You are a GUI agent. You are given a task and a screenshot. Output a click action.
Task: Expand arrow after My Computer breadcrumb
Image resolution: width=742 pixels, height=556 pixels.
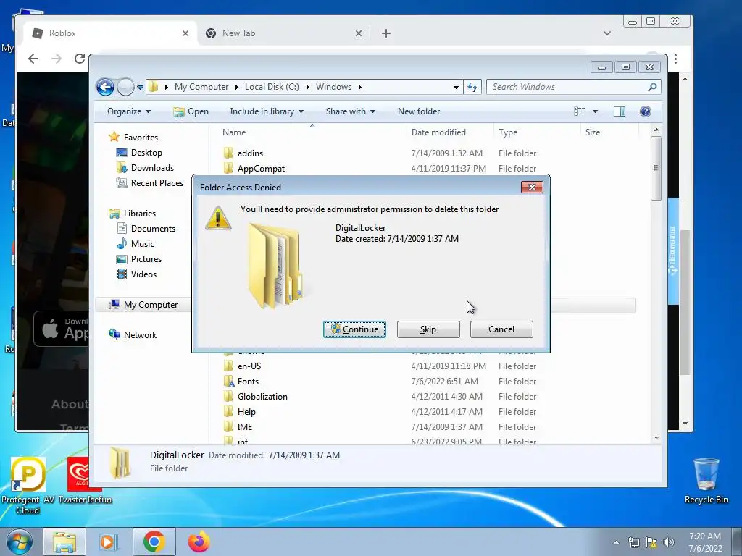coord(237,87)
